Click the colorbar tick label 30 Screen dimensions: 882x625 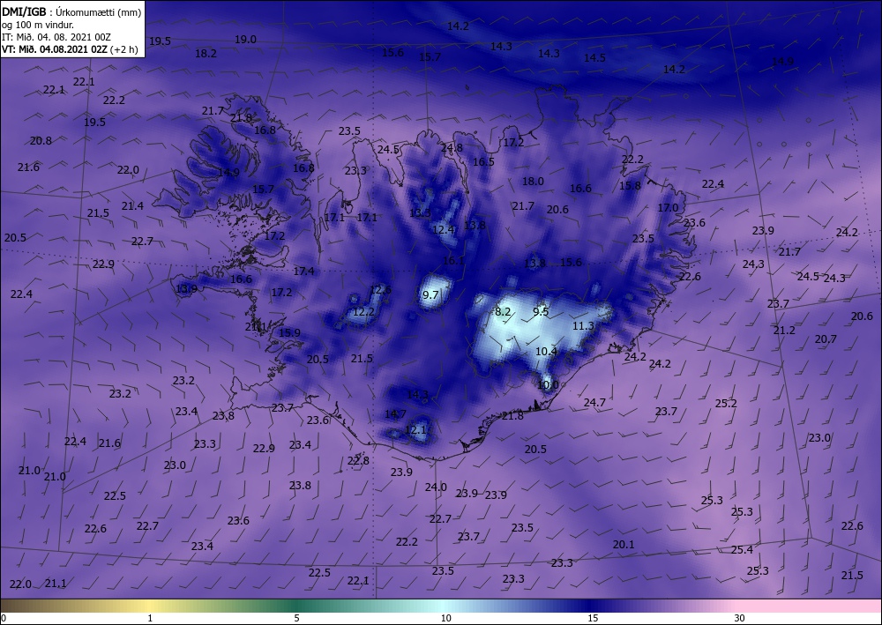coord(739,618)
